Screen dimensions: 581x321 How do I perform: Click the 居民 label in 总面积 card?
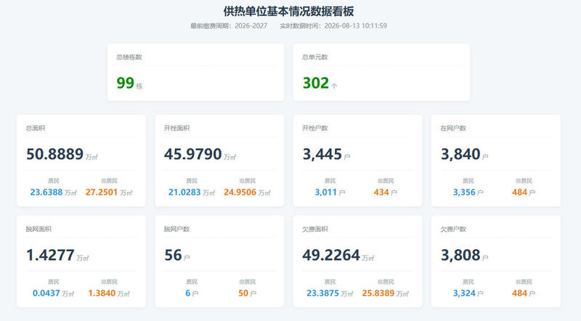point(53,181)
